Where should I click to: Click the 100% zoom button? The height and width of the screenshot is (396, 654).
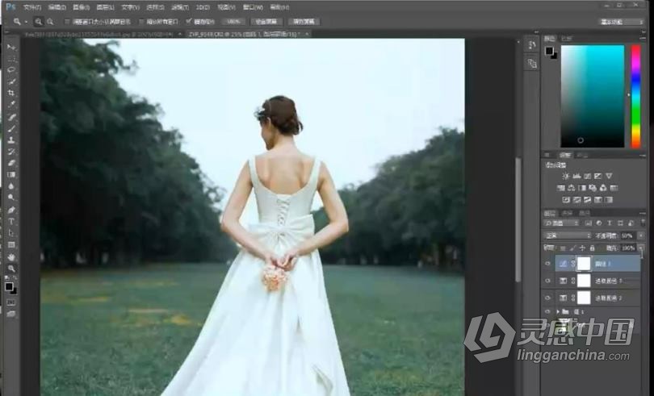[233, 22]
